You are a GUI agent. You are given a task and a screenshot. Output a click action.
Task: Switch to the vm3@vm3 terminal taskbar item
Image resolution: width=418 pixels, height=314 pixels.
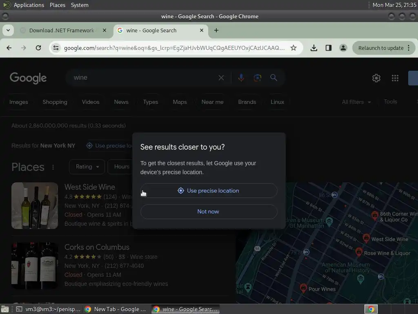tap(48, 309)
